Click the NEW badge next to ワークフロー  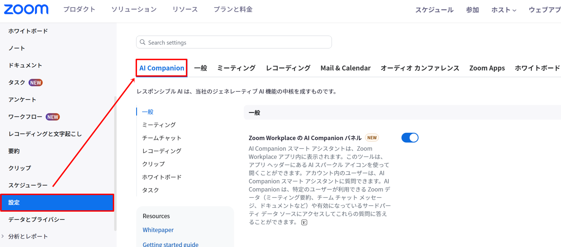point(53,117)
